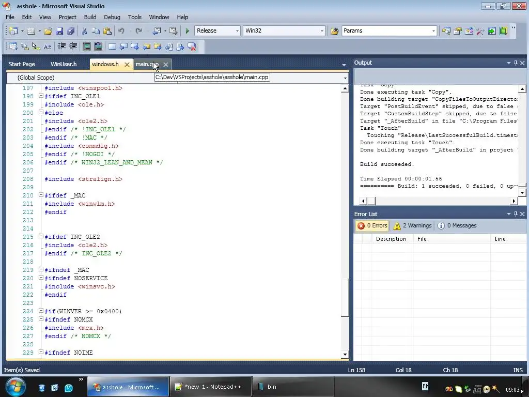Viewport: 529px width, 397px height.
Task: Cut selection with the scissors icon
Action: (84, 31)
